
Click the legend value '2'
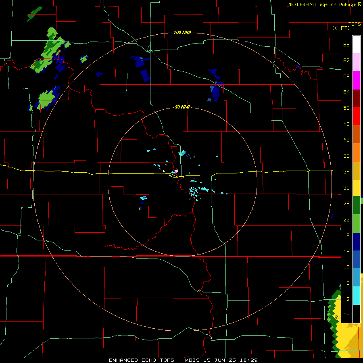(348, 299)
